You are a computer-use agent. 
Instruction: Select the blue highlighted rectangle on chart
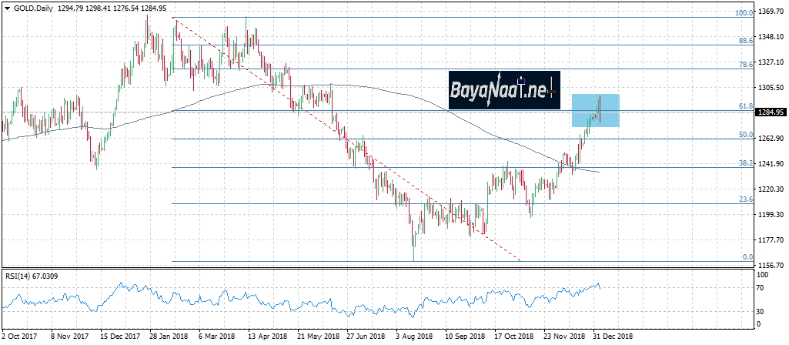coord(595,110)
